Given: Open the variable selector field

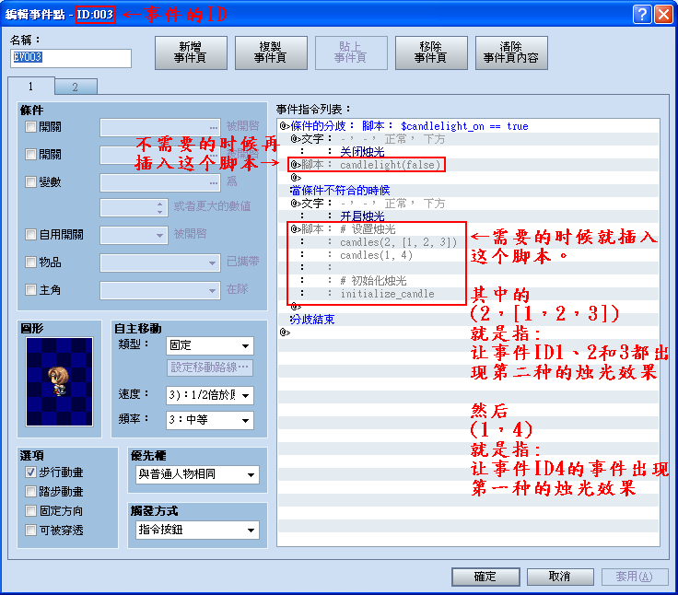Looking at the screenshot, I should click(x=160, y=183).
